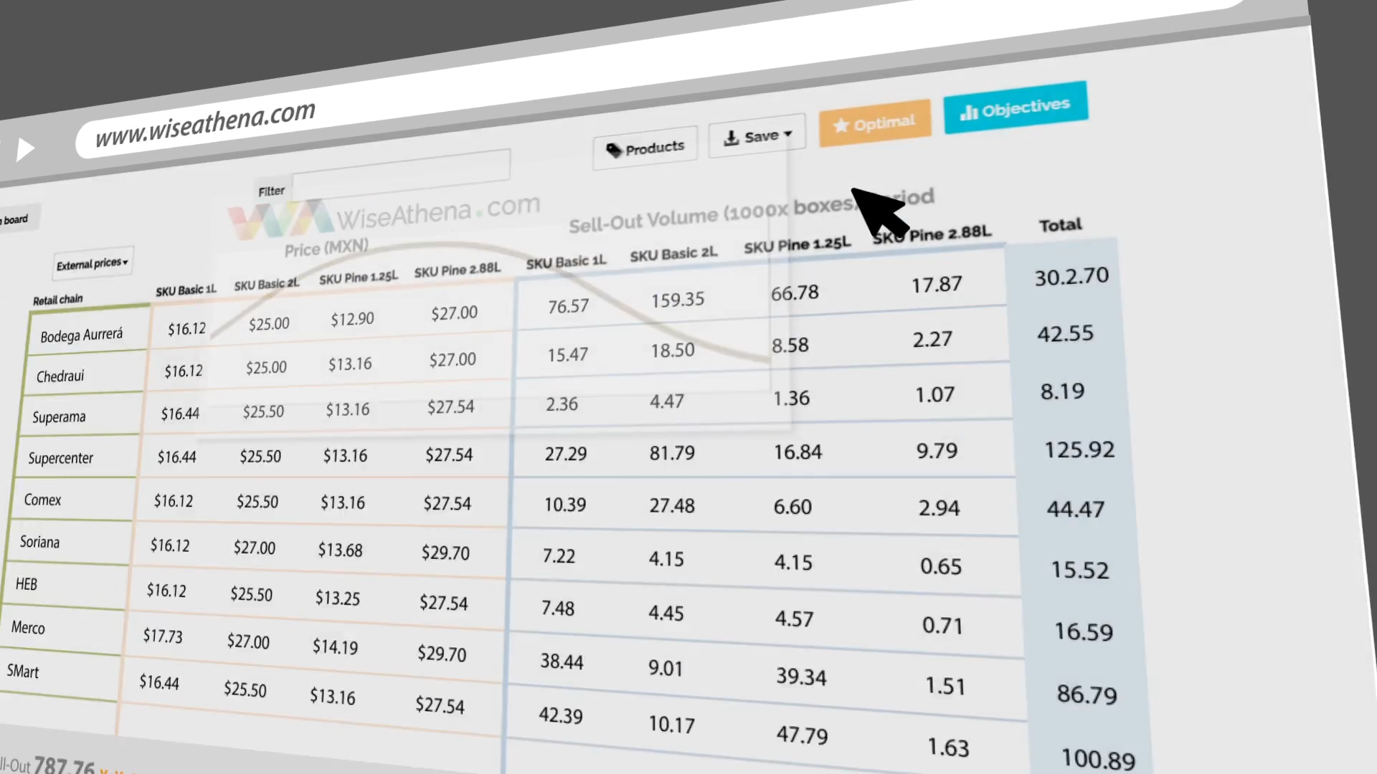Click price SKU Pine 2.88L column header

[457, 270]
